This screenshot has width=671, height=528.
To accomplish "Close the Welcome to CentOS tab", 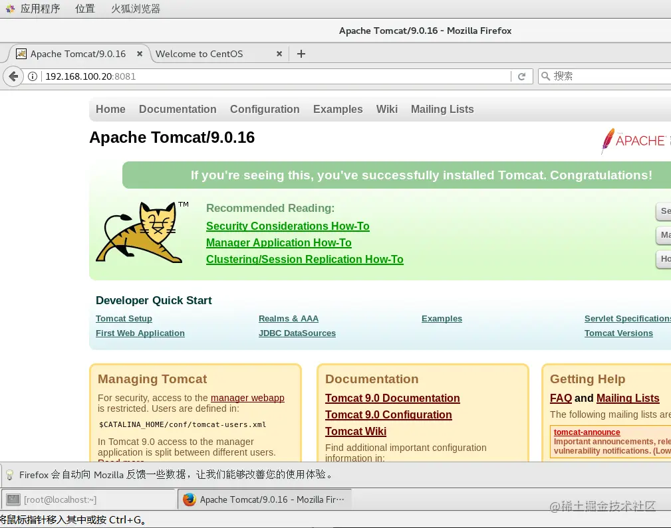I will click(279, 54).
